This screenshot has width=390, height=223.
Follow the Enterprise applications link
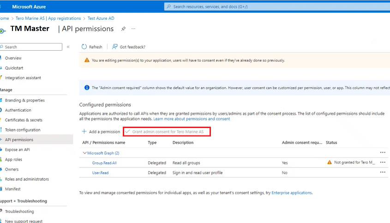click(x=291, y=193)
